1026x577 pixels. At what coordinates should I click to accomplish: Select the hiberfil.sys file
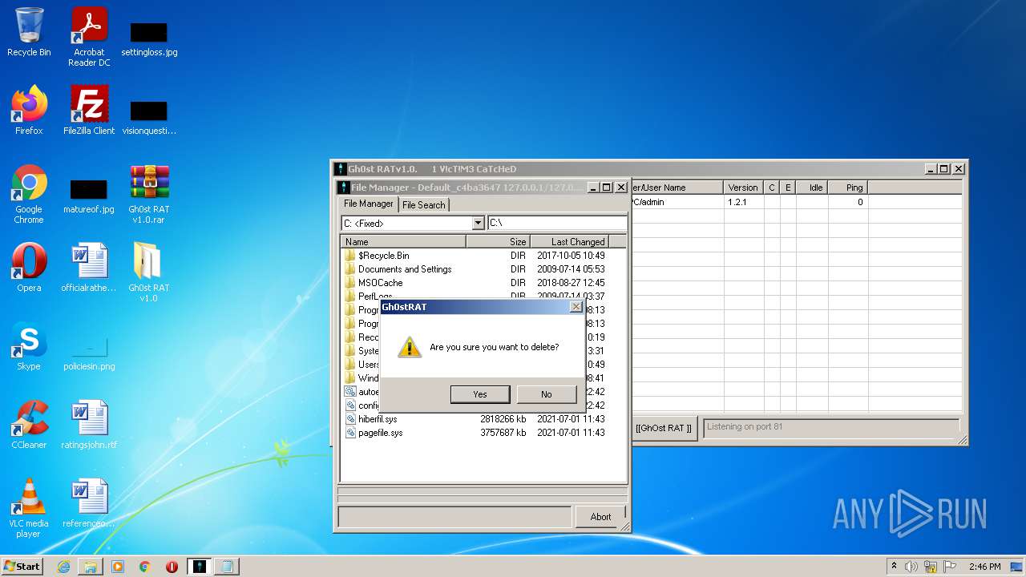[378, 419]
